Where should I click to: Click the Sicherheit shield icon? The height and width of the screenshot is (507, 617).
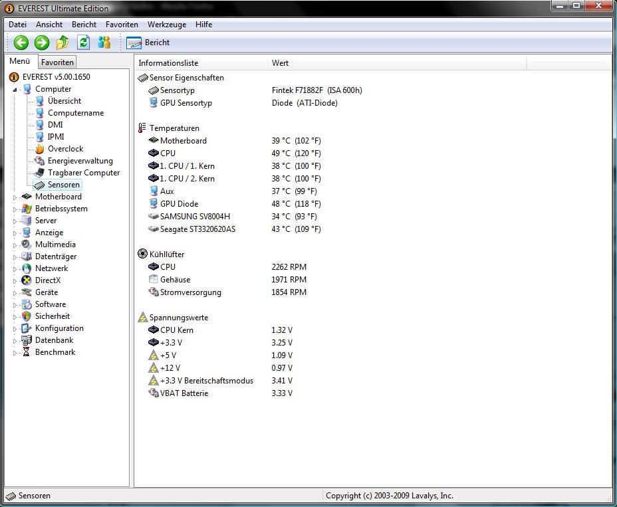click(x=27, y=316)
